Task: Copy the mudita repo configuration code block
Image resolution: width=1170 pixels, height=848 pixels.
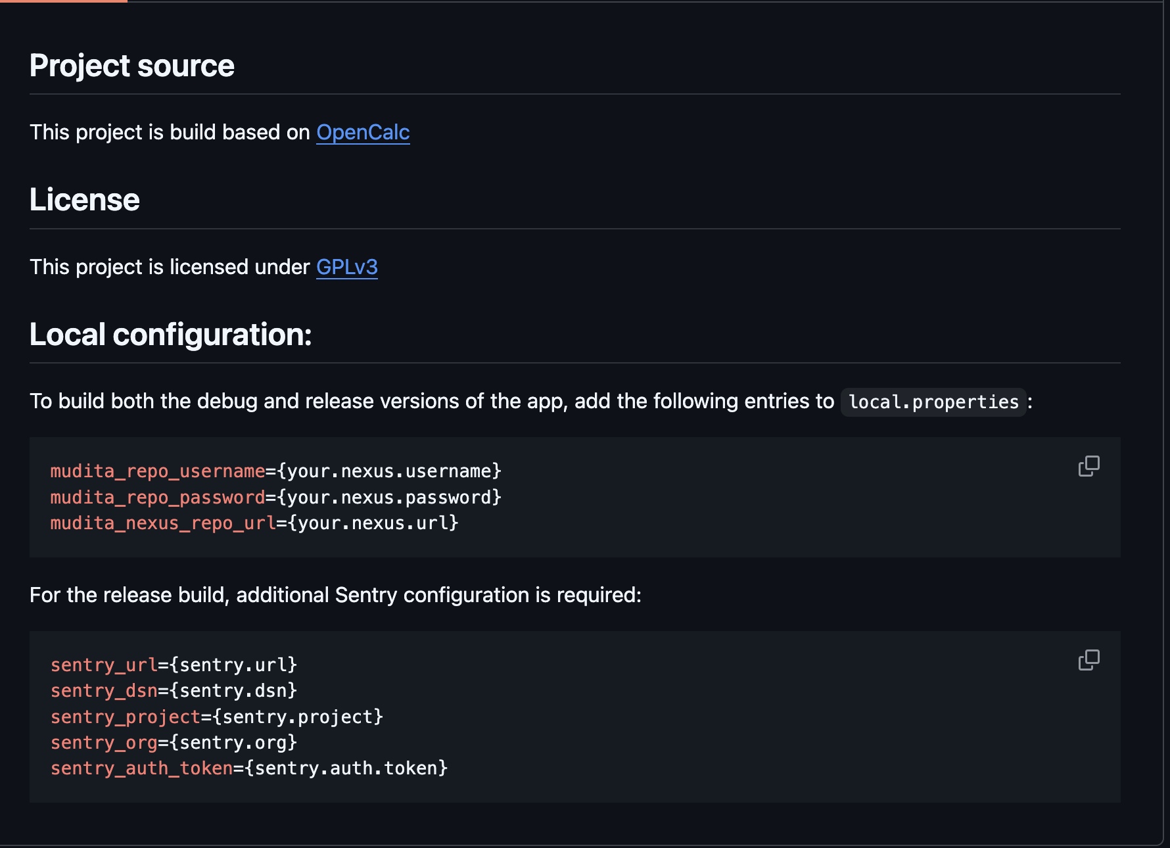Action: pos(1088,466)
